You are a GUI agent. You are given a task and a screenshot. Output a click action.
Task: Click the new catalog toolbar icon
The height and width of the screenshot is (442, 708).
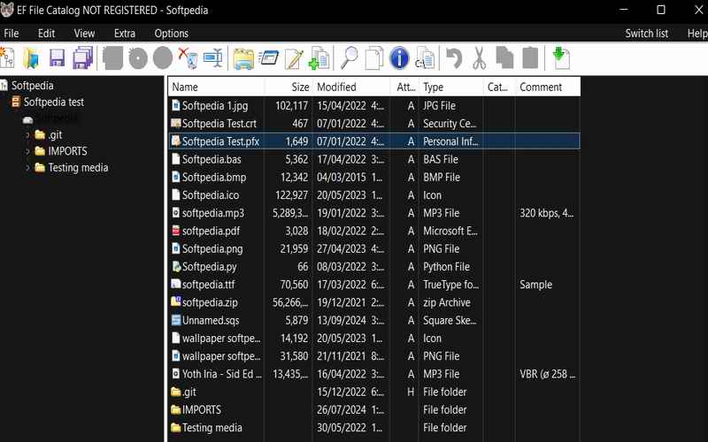pos(7,58)
